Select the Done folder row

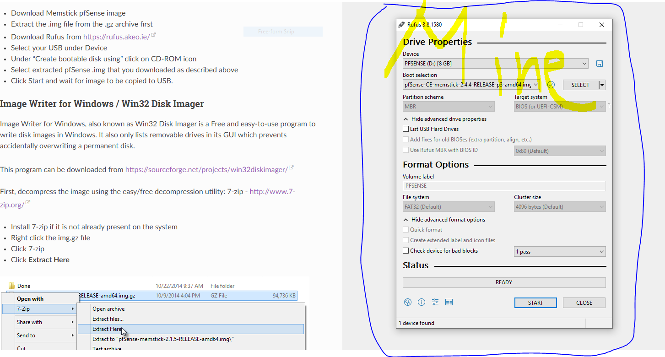coord(151,286)
